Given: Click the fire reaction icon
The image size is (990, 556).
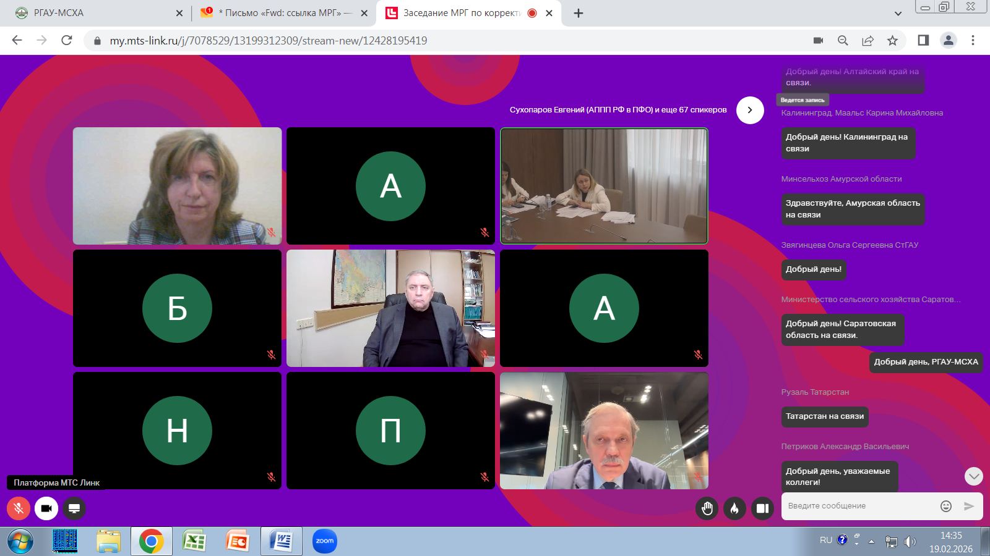Looking at the screenshot, I should pos(734,508).
